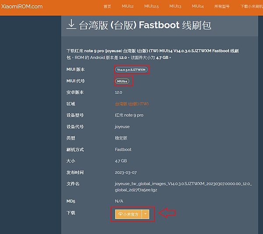This screenshot has height=234, width=263.
Task: Open 下载小米刷机 in the navigation bar
Action: (252, 7)
